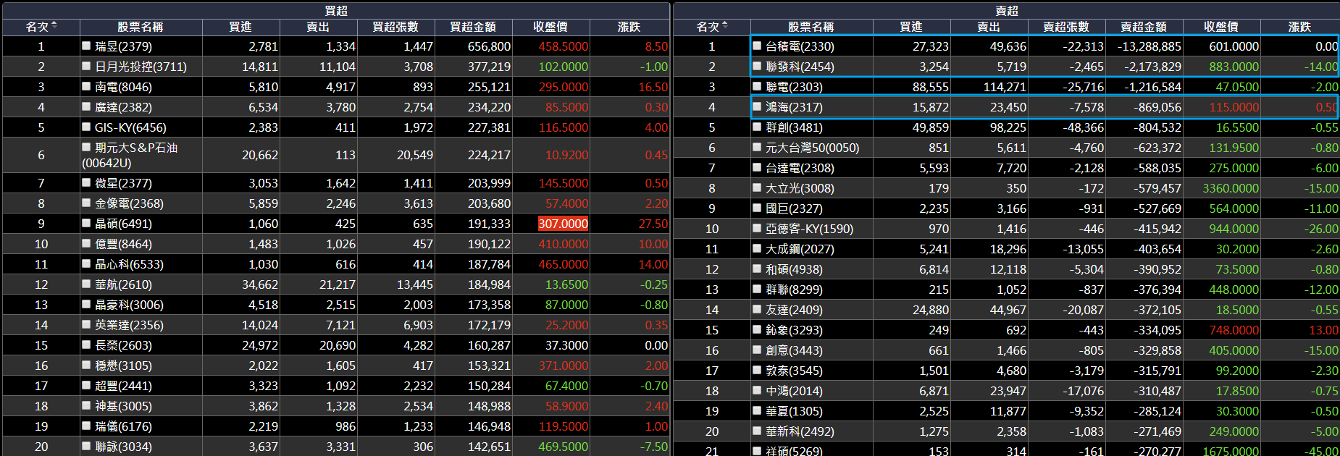Click 賣出 header in 買超 table
Viewport: 1340px width, 456px height.
click(x=318, y=27)
